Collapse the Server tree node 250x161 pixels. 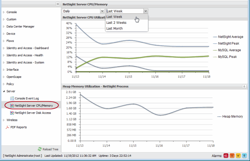coord(4,91)
